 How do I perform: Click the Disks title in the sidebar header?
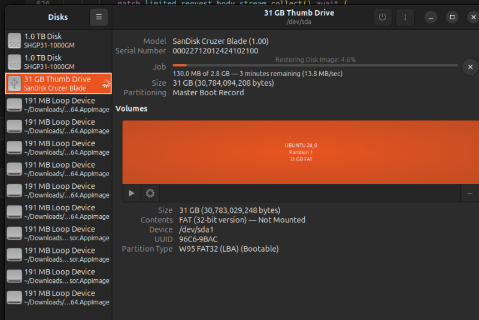pyautogui.click(x=57, y=17)
